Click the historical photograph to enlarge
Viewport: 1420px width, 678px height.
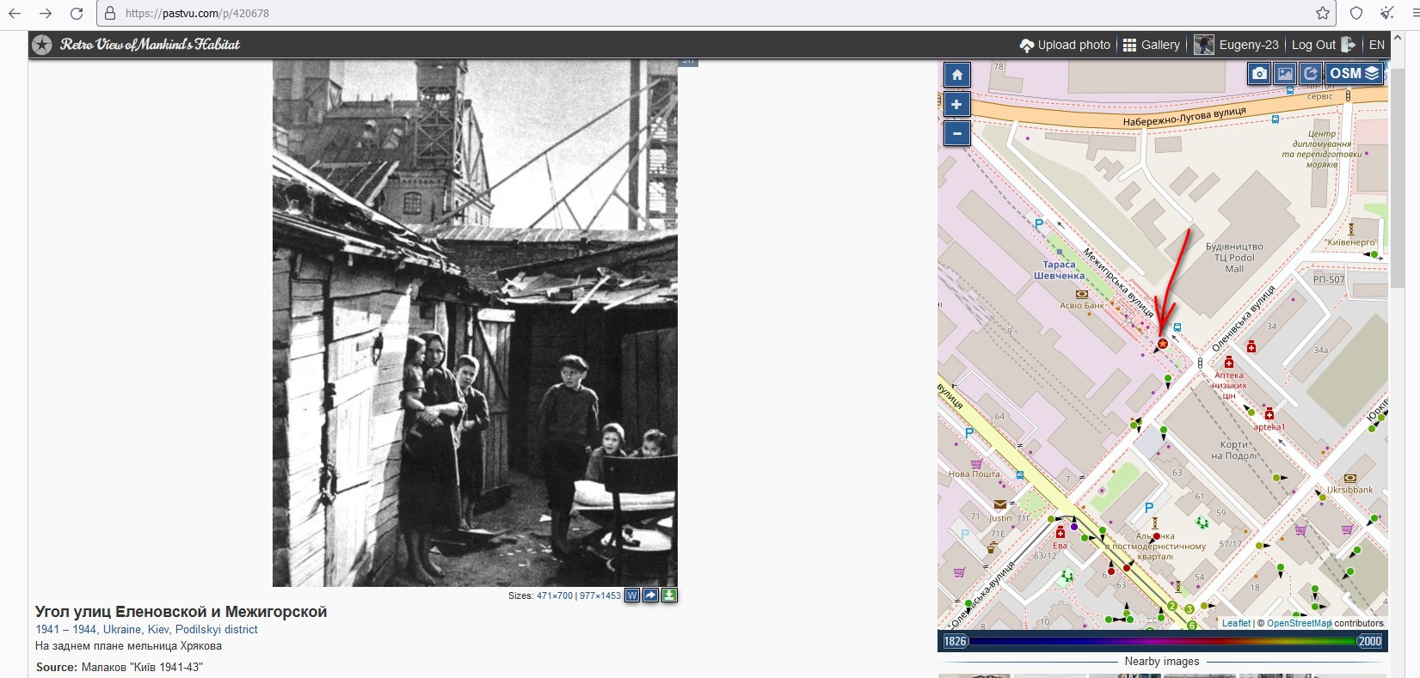[475, 323]
